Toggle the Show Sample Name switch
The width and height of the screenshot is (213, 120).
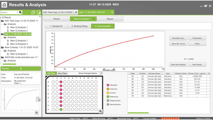(101, 73)
